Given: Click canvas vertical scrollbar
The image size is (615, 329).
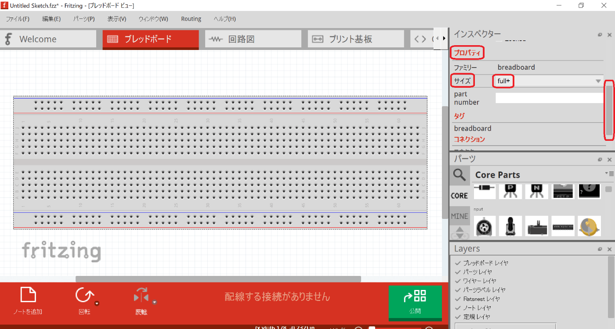Looking at the screenshot, I should tap(445, 162).
